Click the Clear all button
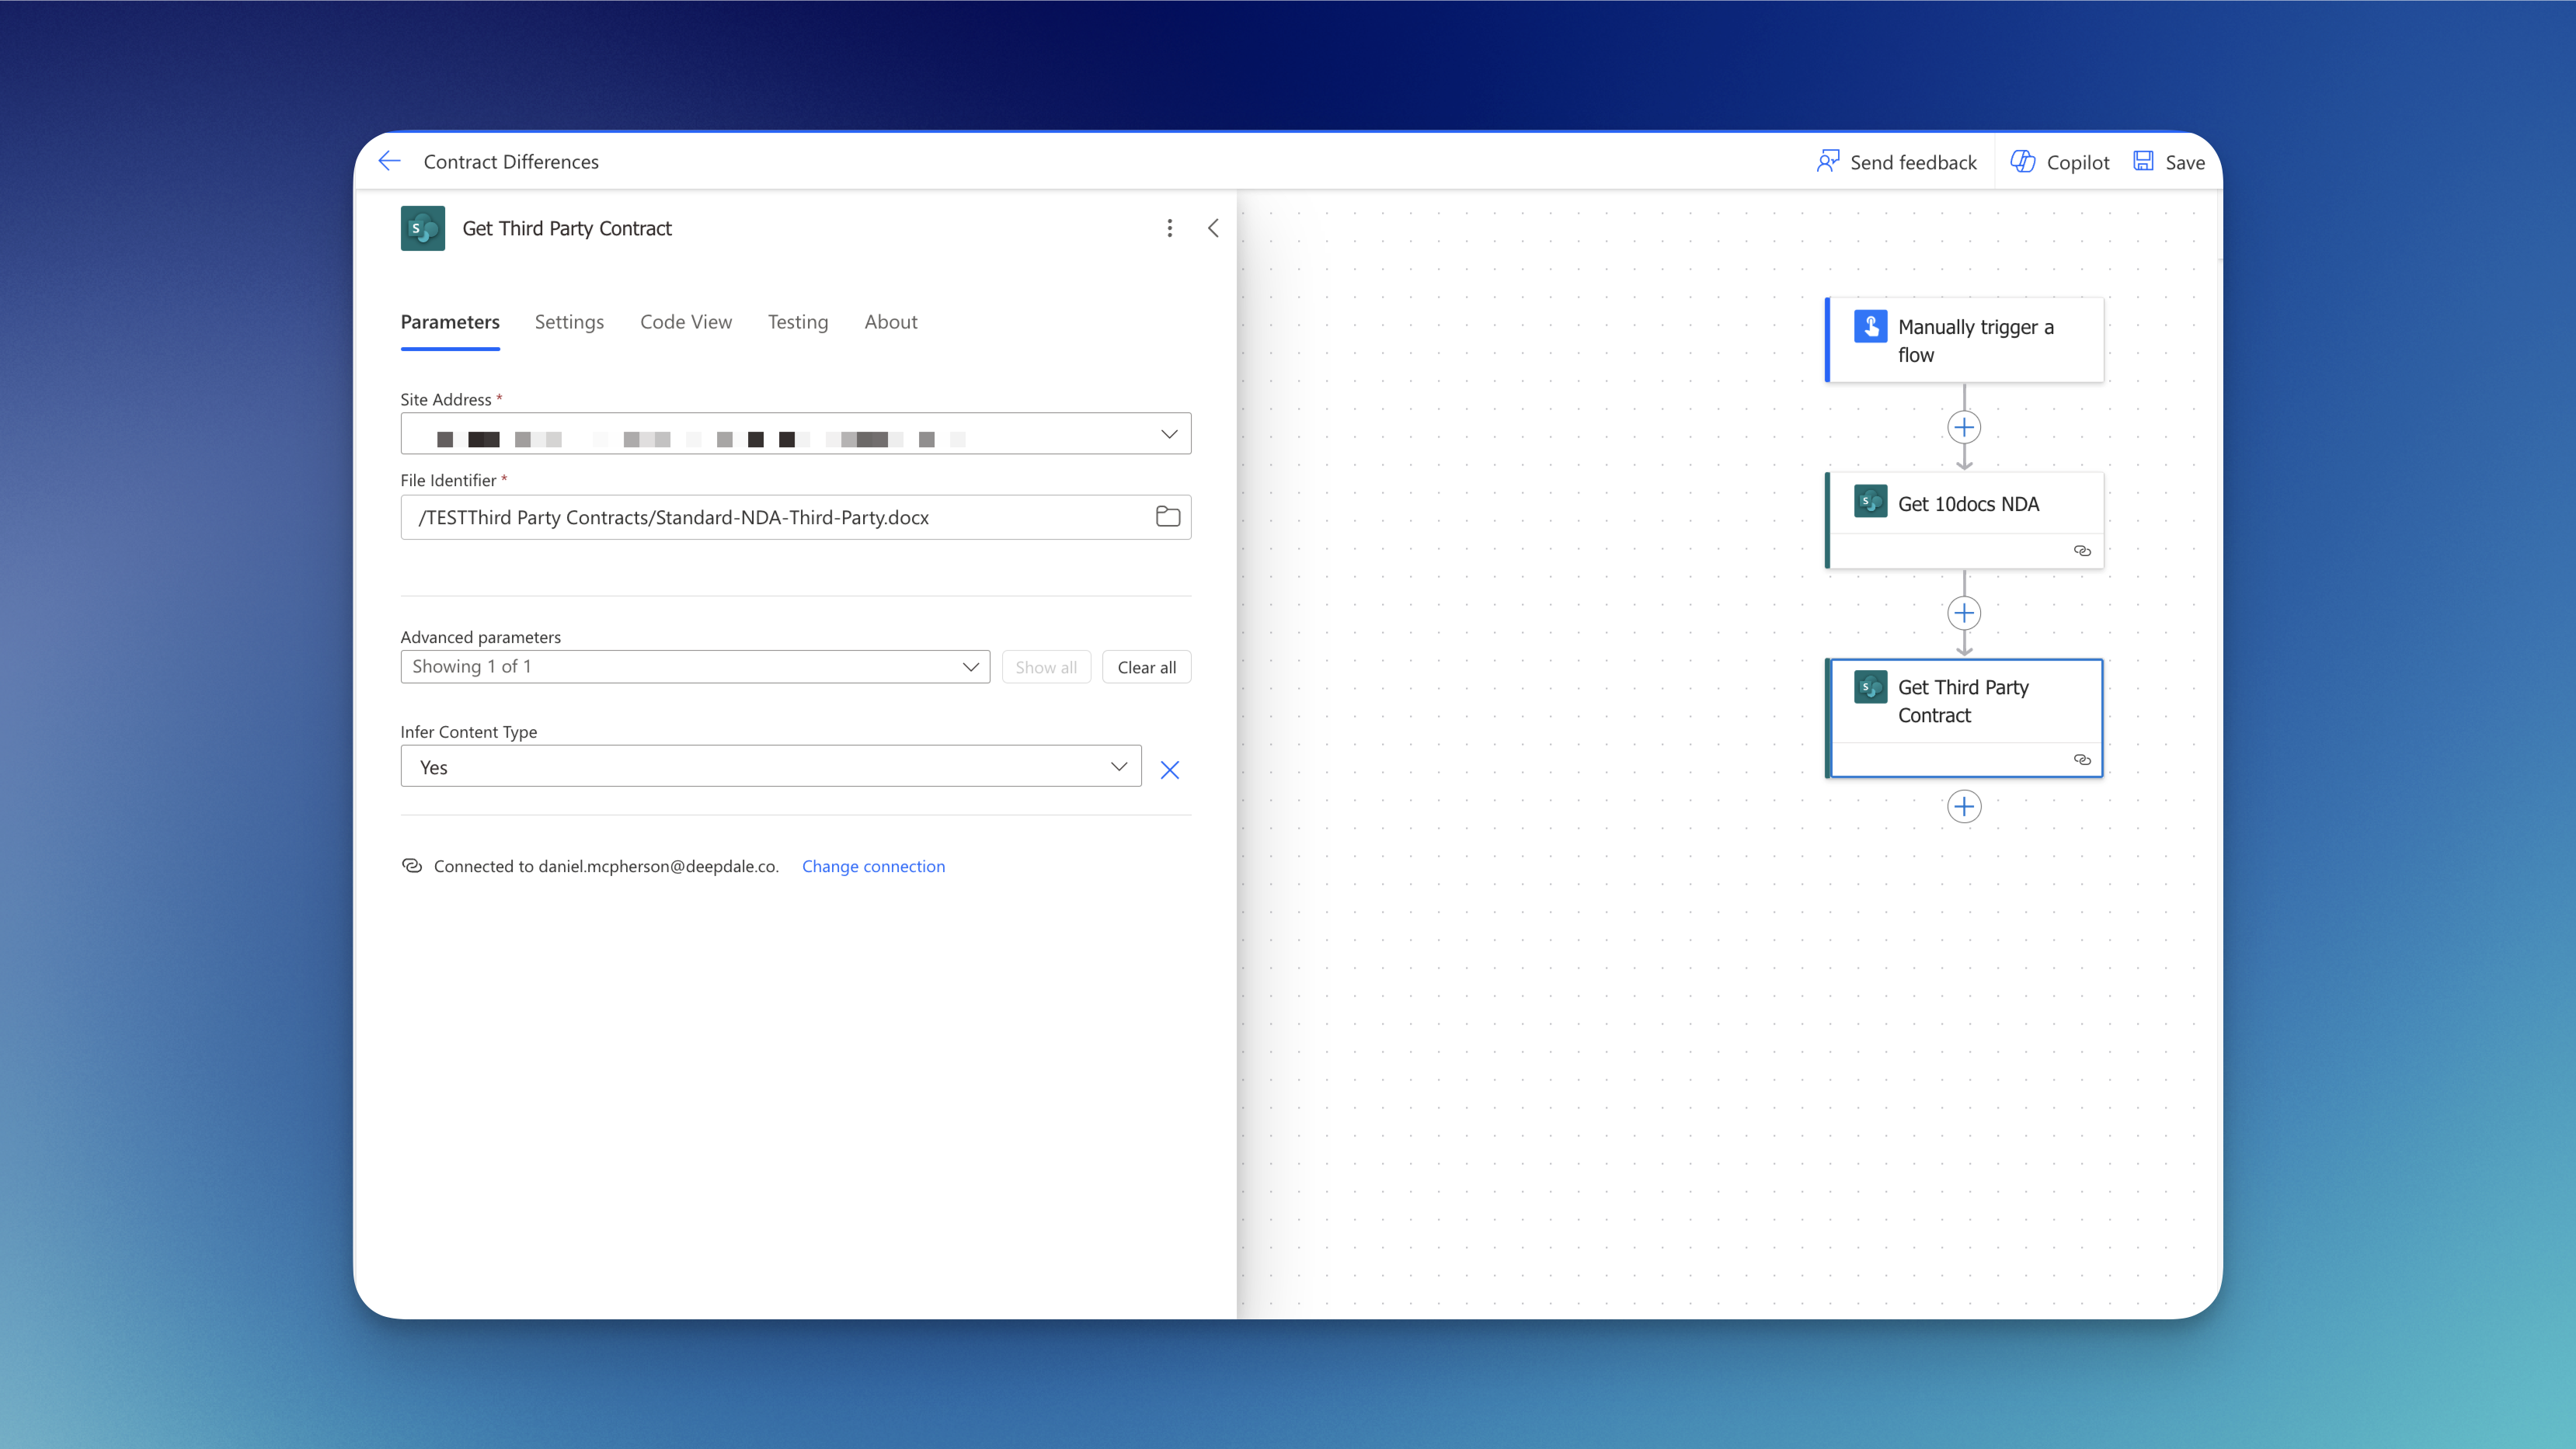 [1146, 668]
